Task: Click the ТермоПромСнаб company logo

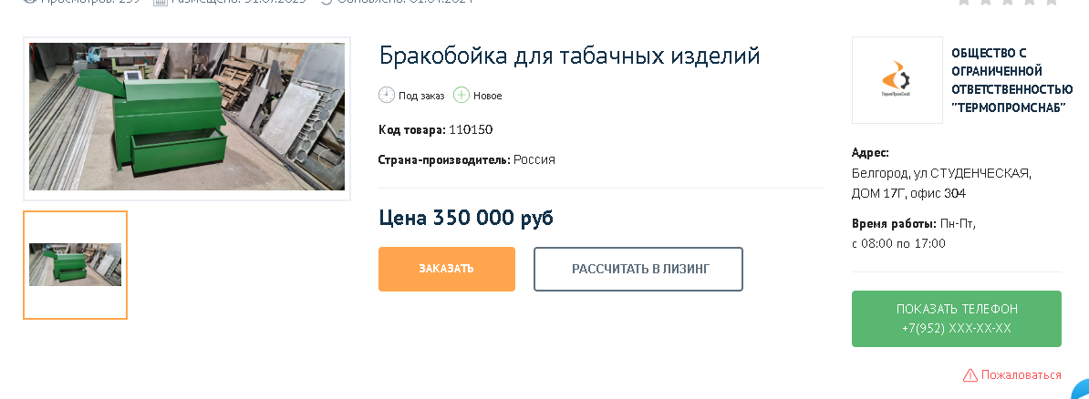Action: 897,80
